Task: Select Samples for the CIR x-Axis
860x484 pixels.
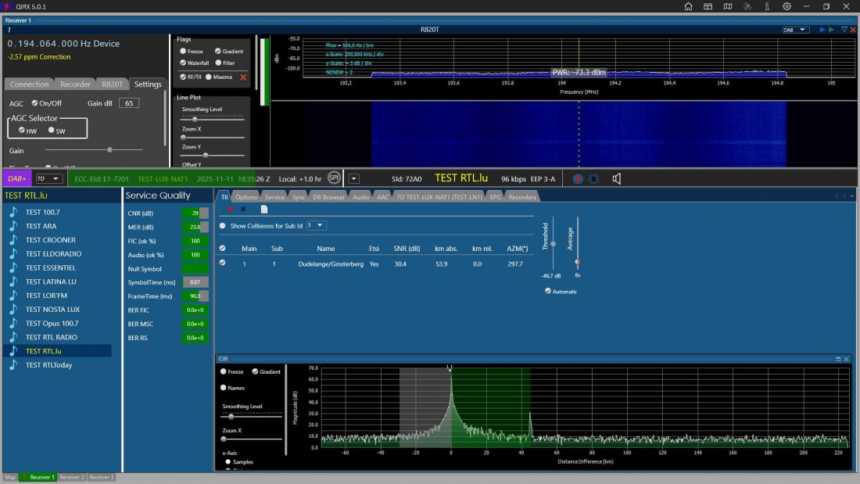Action: pos(228,461)
